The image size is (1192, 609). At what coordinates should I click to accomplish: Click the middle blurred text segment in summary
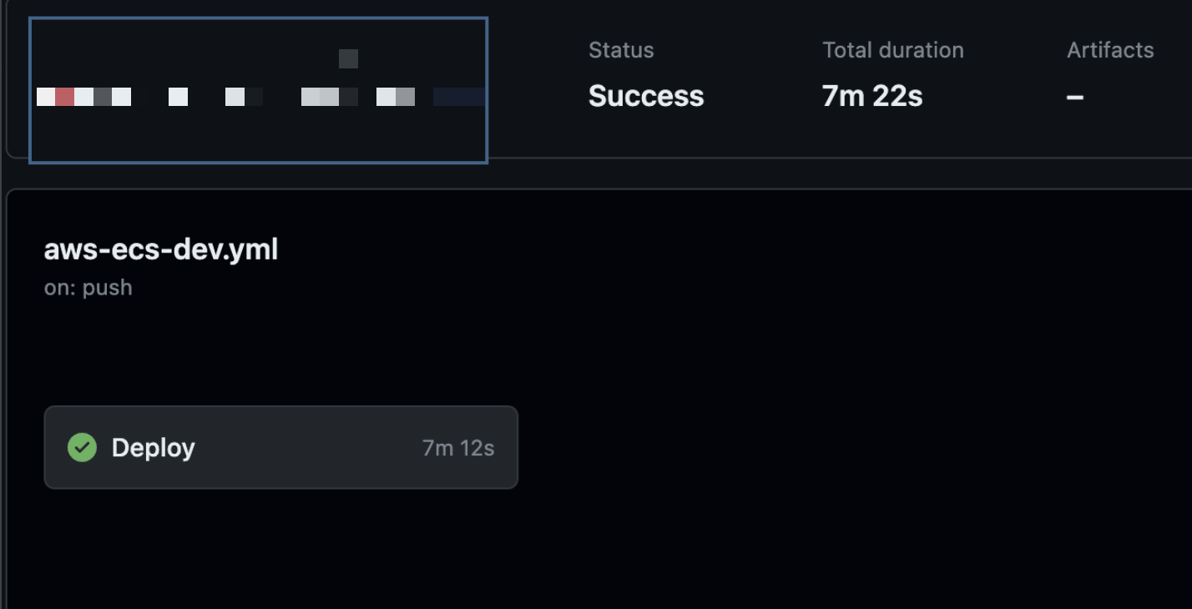329,97
